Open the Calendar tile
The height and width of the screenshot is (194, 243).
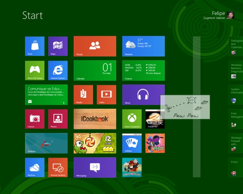pos(95,71)
